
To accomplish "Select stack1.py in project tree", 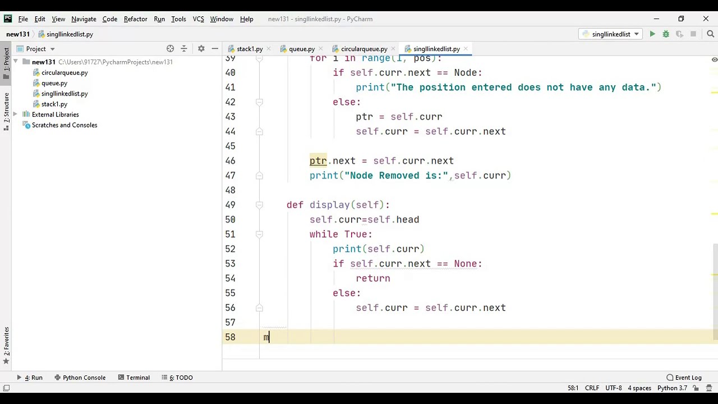I will tap(54, 104).
